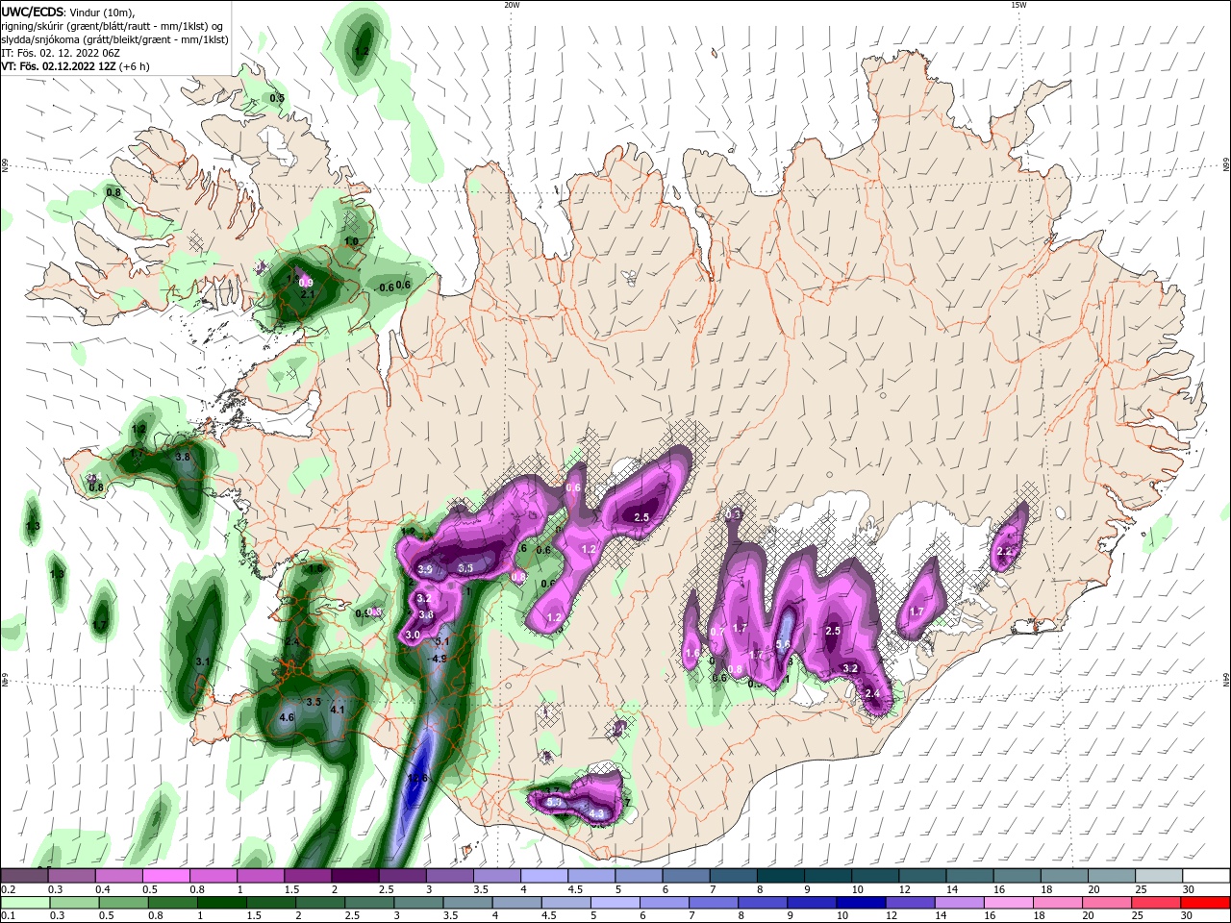Click the 'Vindur (10m)' header text

click(102, 12)
